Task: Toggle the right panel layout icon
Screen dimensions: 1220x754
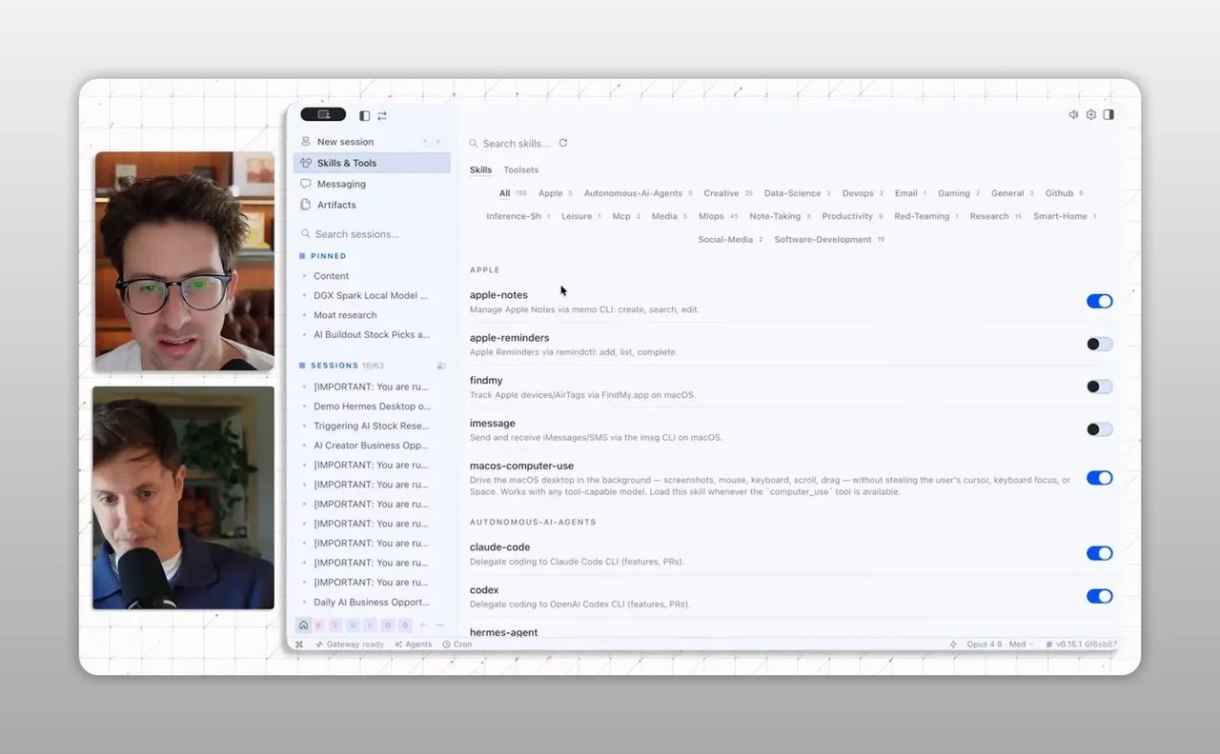Action: click(1108, 114)
